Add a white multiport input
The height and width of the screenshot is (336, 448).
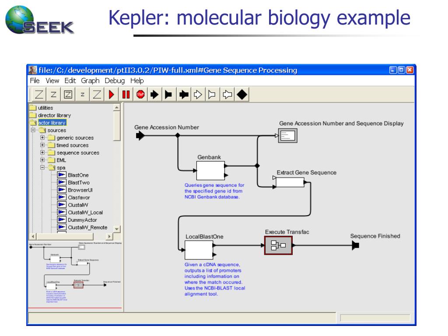coord(198,94)
